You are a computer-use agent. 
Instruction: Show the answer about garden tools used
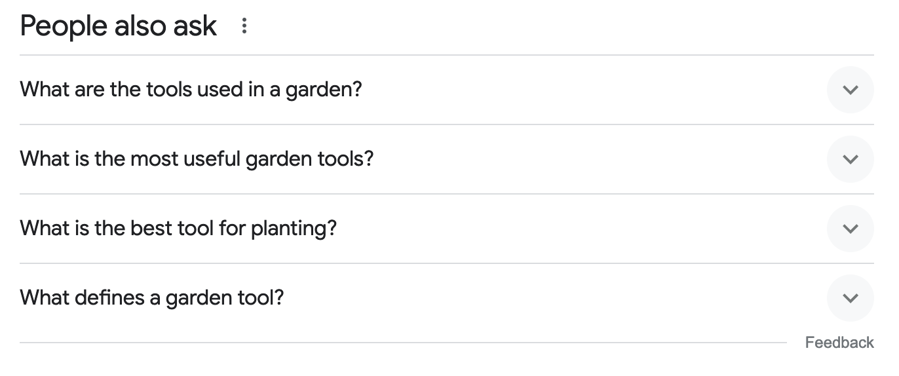click(x=850, y=90)
